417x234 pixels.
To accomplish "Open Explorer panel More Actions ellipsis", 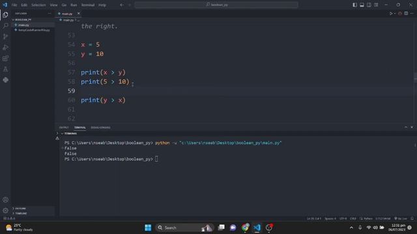I will 50,13.
